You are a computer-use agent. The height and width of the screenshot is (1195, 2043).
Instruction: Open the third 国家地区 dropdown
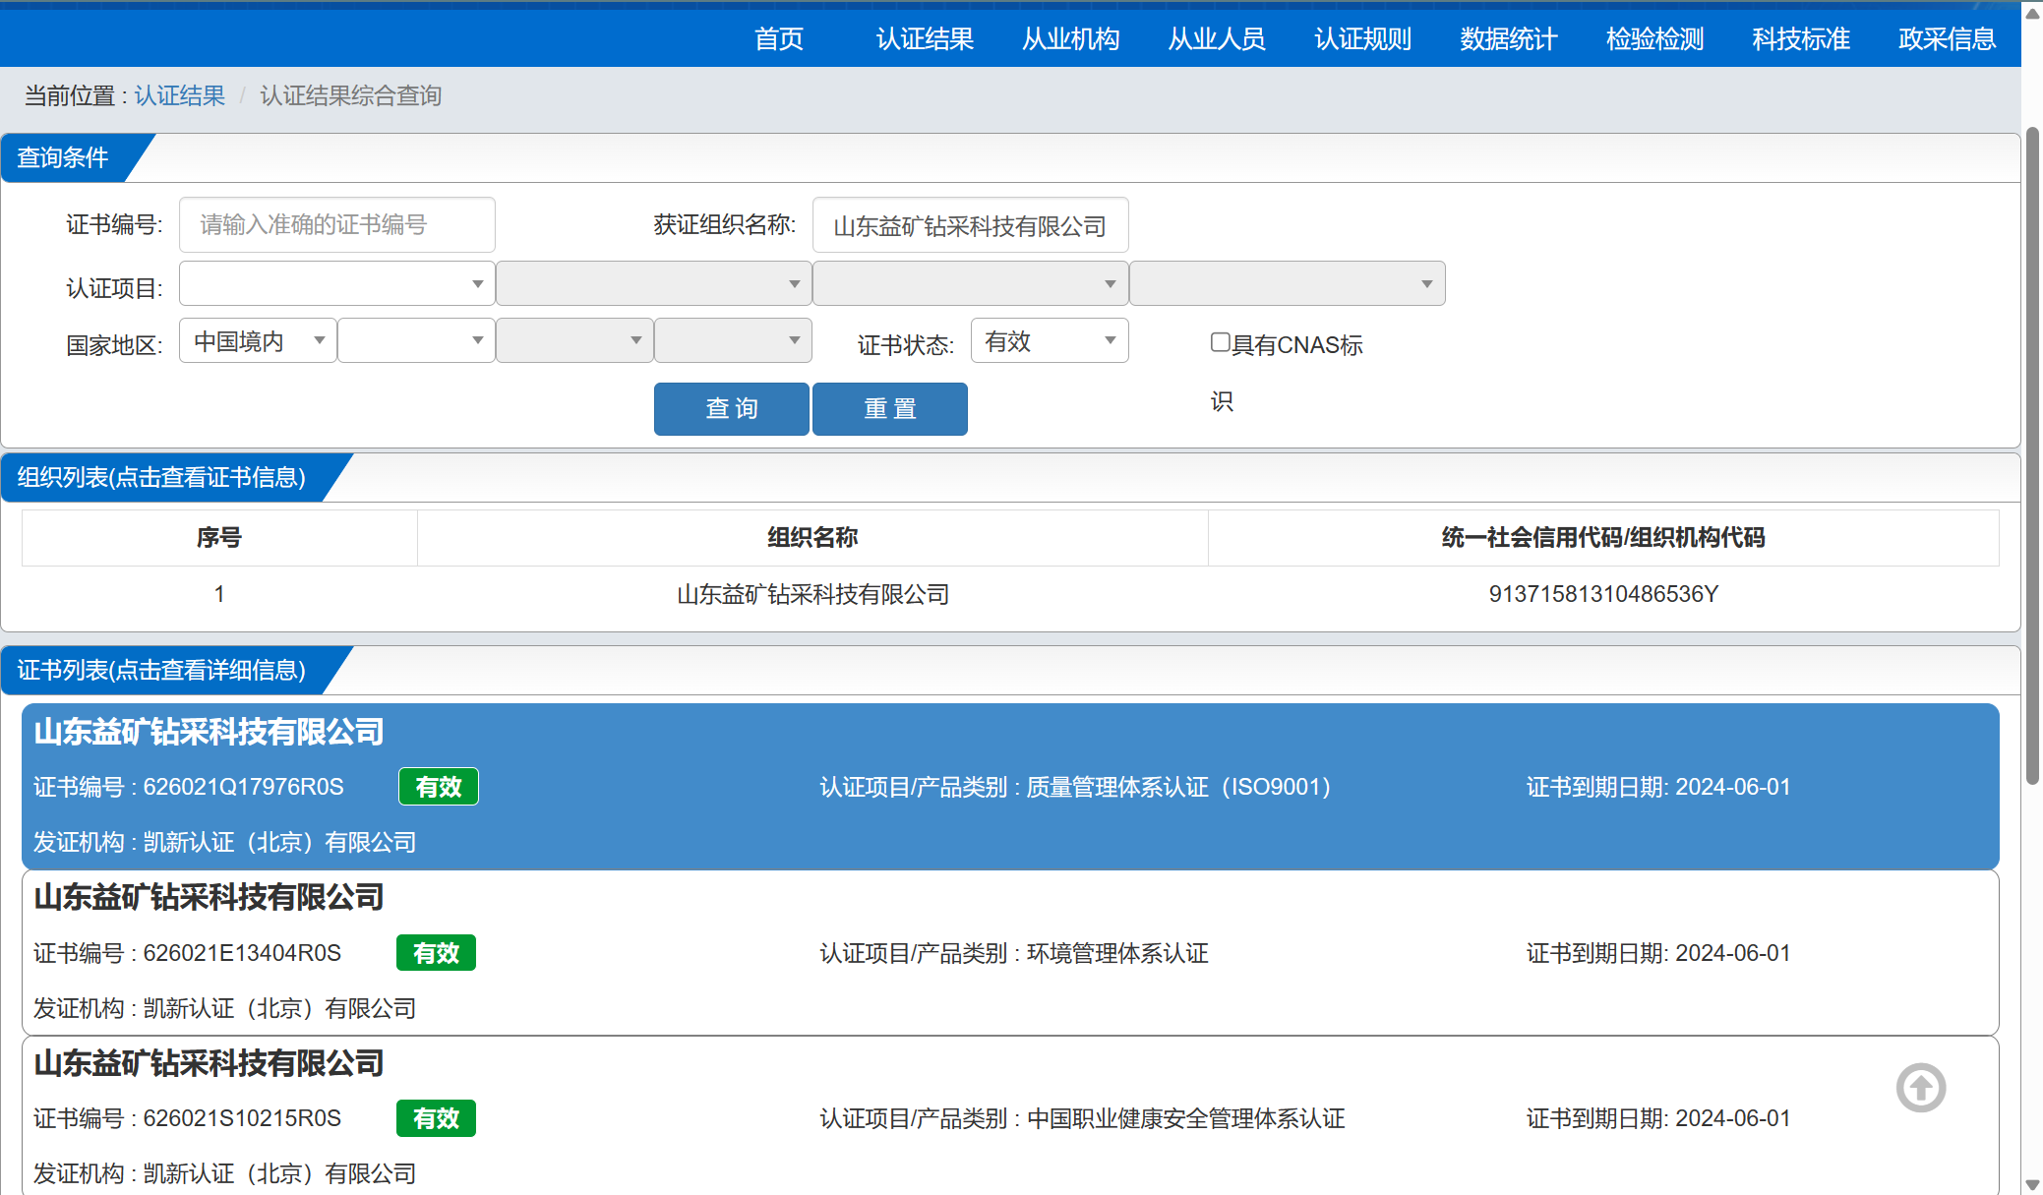click(x=574, y=340)
